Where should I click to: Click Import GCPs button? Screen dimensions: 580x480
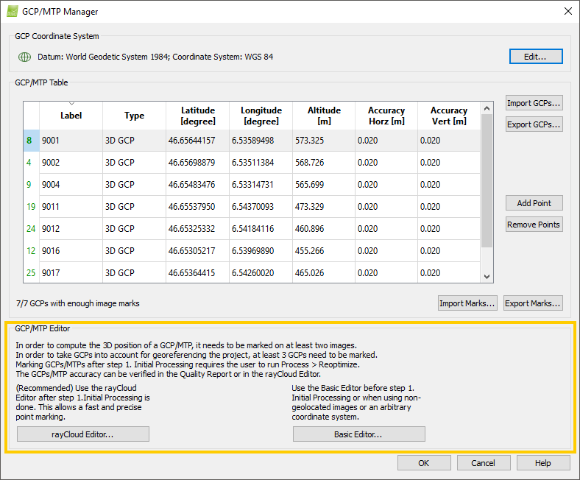tap(534, 103)
